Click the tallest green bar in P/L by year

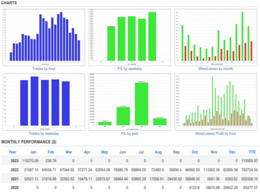point(141,104)
